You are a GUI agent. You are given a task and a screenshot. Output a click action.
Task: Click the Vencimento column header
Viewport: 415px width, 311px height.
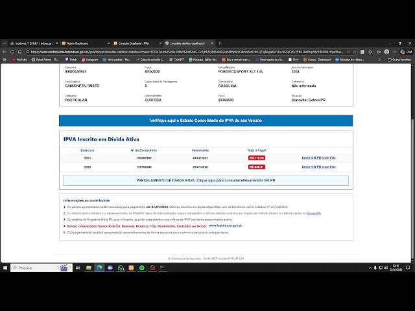[x=200, y=150]
